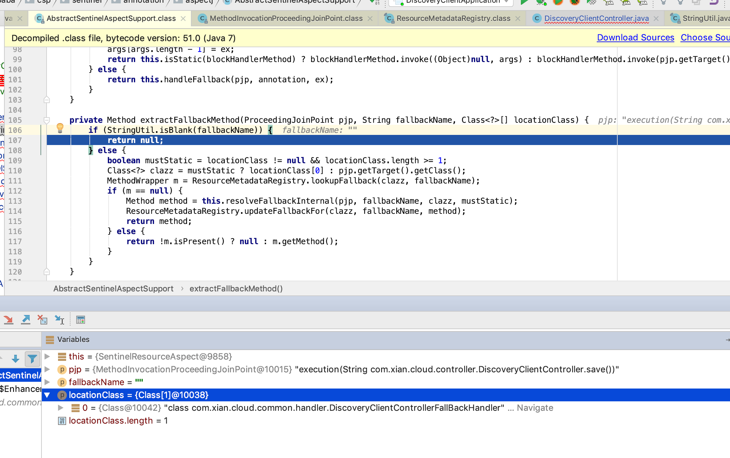Click the step out blue arrow icon
Screen dimensions: 730x458
pyautogui.click(x=26, y=320)
